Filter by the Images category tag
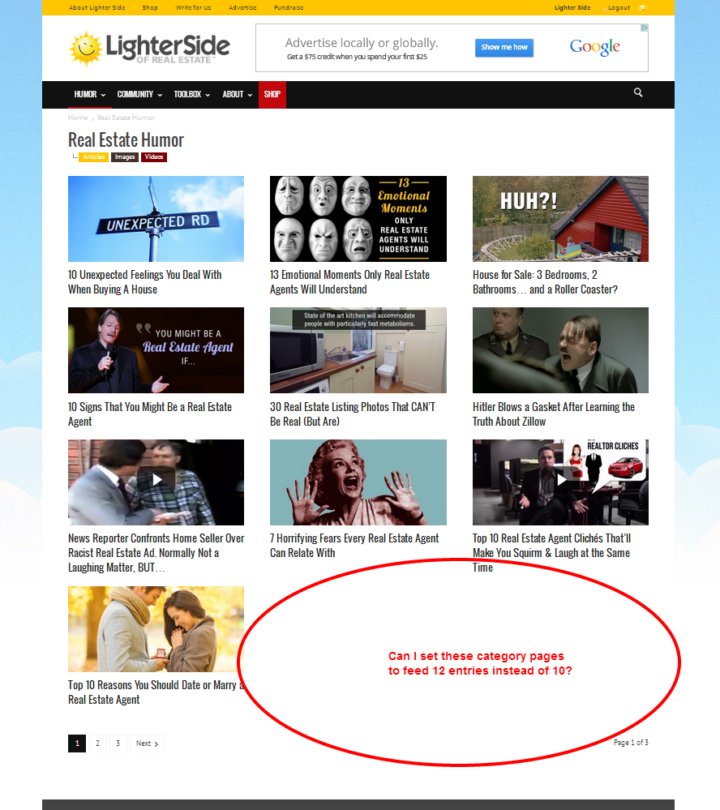 [125, 157]
